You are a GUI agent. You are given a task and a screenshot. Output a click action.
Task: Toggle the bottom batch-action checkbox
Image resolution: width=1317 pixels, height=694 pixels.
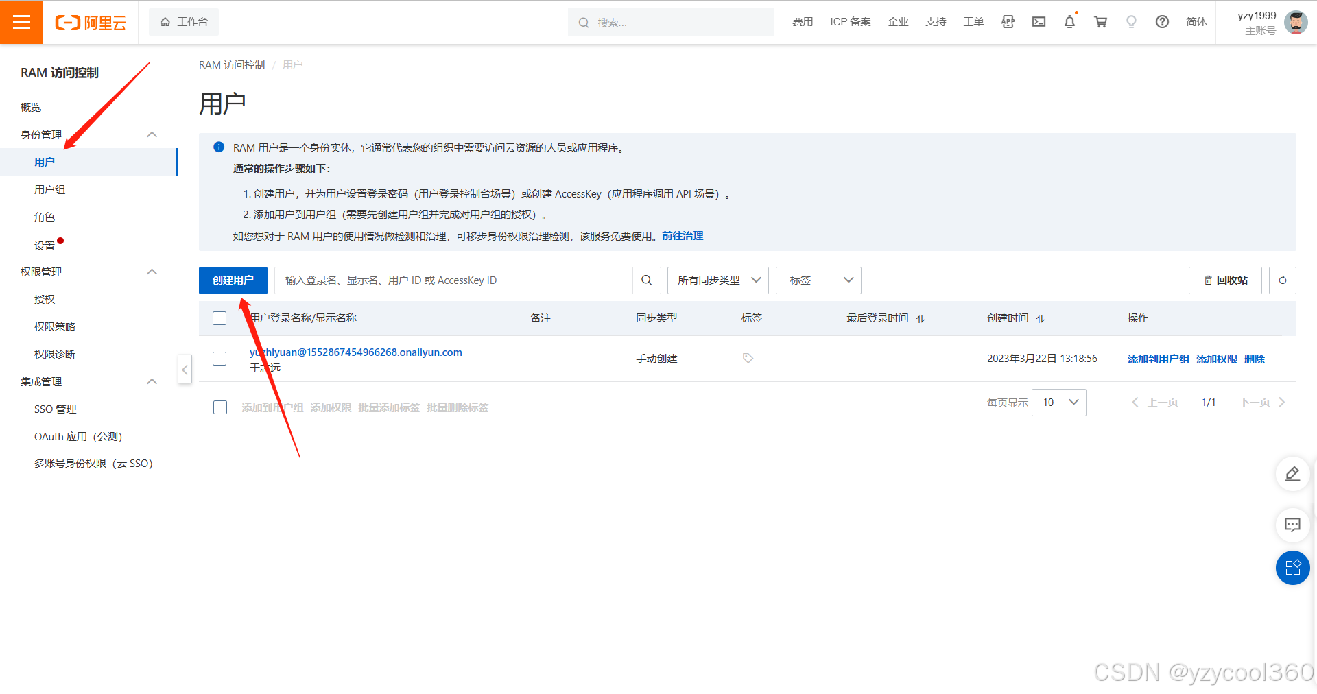220,407
